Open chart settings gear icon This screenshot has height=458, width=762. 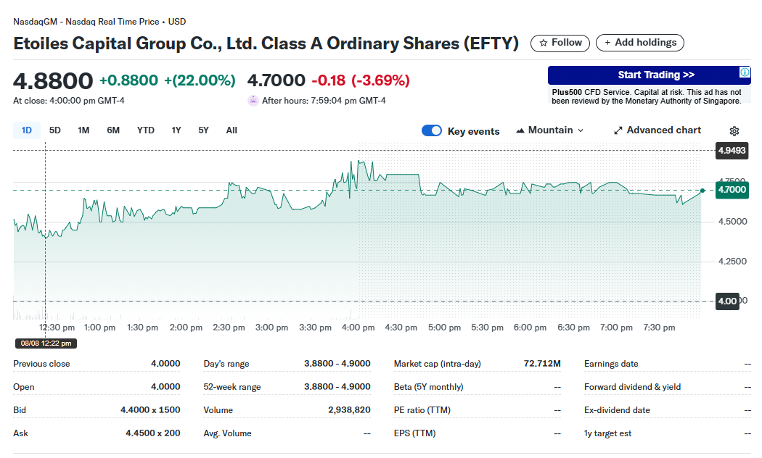734,131
